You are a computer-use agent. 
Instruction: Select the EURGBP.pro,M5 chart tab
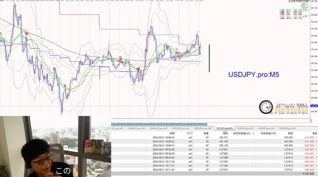pyautogui.click(x=287, y=129)
